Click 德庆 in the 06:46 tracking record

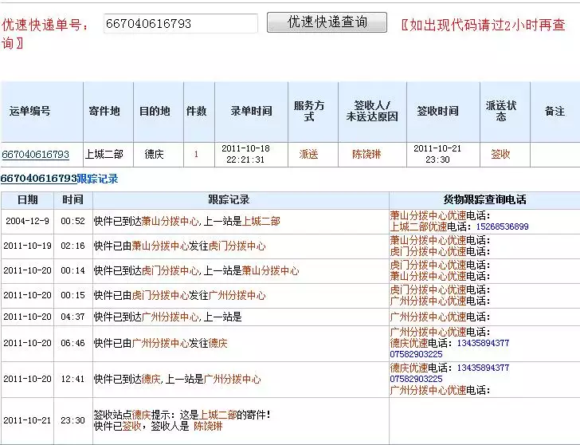[x=218, y=343]
